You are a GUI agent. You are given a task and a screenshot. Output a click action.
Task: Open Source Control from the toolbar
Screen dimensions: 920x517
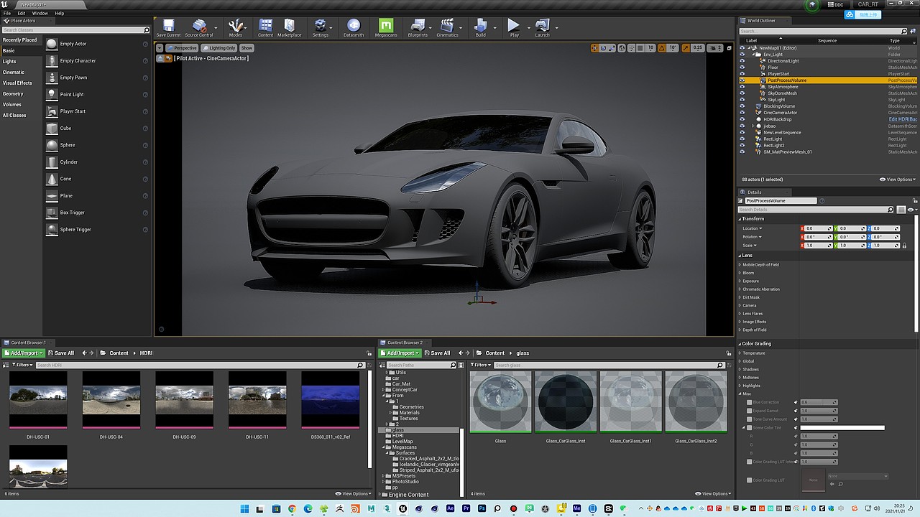[199, 27]
